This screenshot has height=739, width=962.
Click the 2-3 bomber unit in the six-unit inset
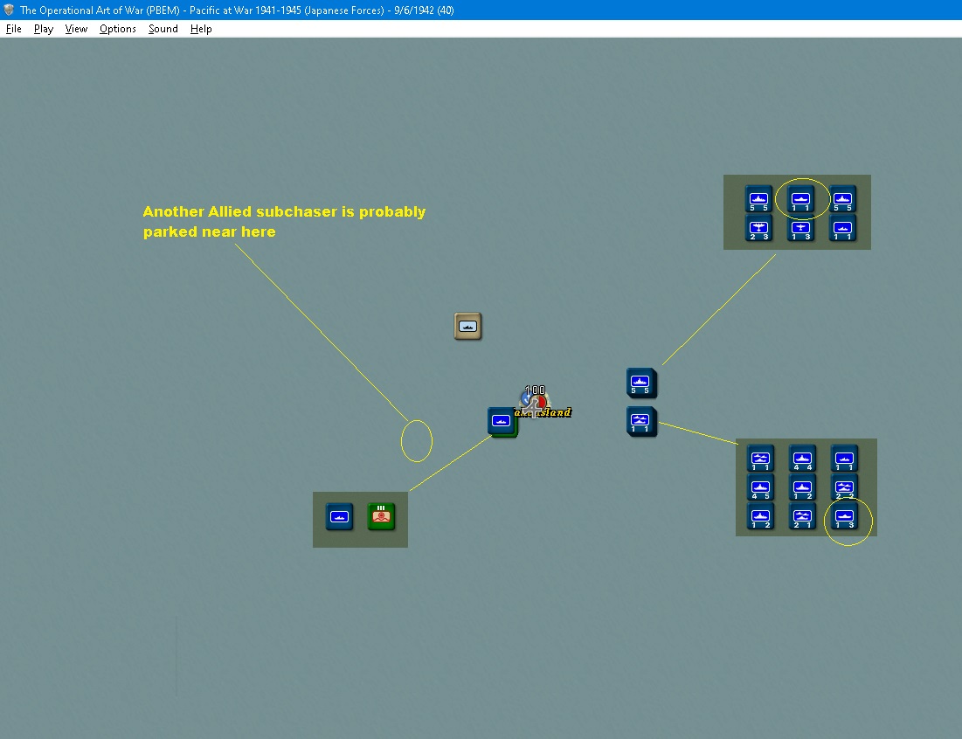point(759,228)
